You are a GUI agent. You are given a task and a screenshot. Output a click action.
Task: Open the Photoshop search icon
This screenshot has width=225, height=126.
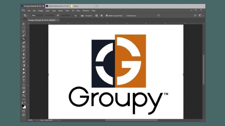click(x=195, y=15)
